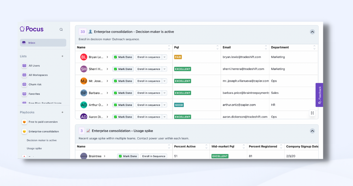Mark Aaron Di... as done
The width and height of the screenshot is (353, 186).
[x=123, y=117]
